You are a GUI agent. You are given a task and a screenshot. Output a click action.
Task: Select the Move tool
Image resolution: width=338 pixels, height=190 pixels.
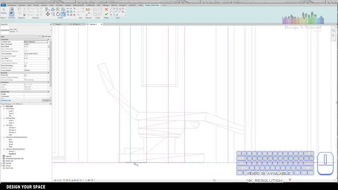48,14
